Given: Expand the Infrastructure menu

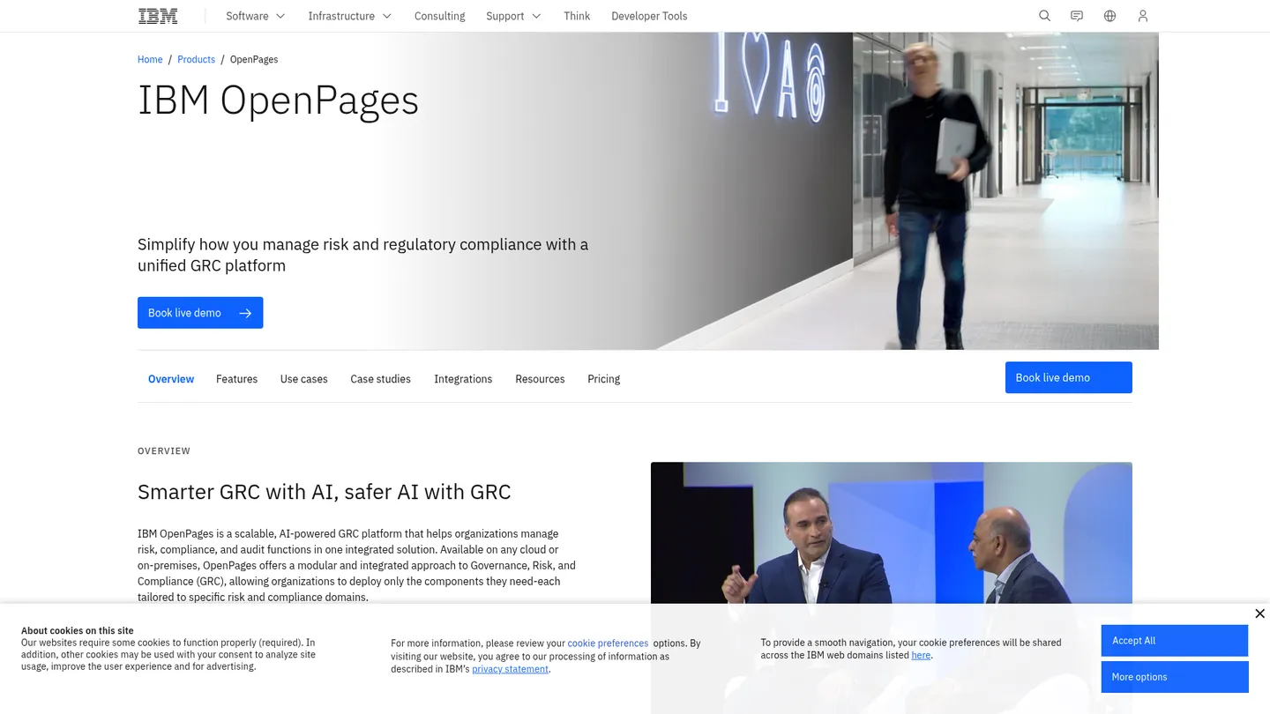Looking at the screenshot, I should coord(349,16).
